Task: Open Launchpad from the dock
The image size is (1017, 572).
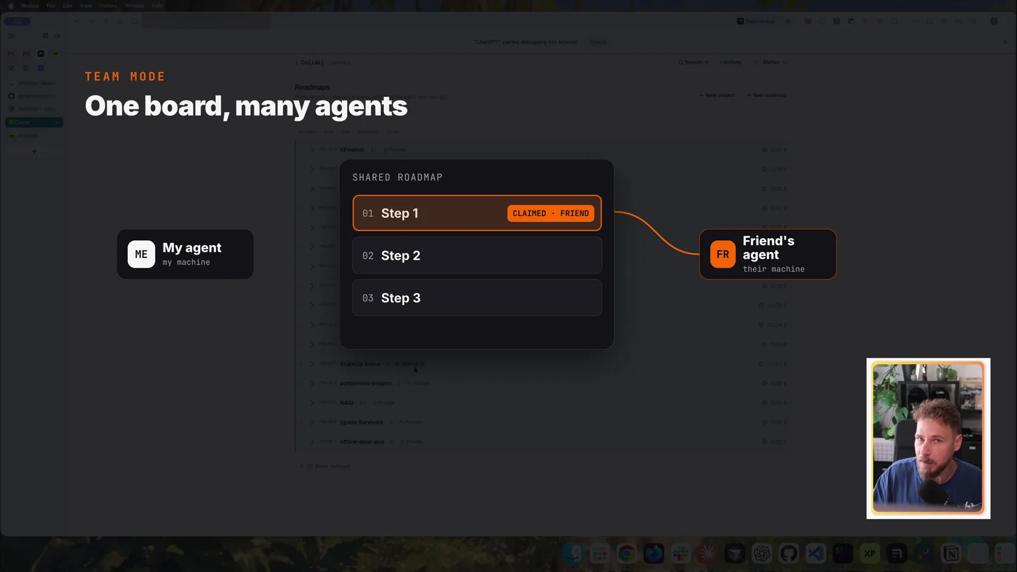Action: click(x=599, y=554)
